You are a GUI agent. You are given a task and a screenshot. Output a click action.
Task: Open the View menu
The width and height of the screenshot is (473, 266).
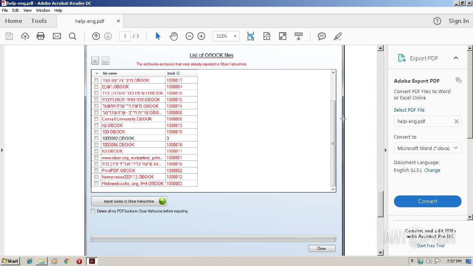click(28, 10)
